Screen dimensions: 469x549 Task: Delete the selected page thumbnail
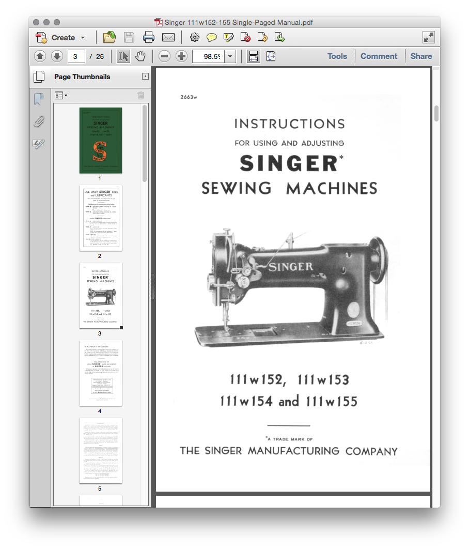[x=141, y=95]
